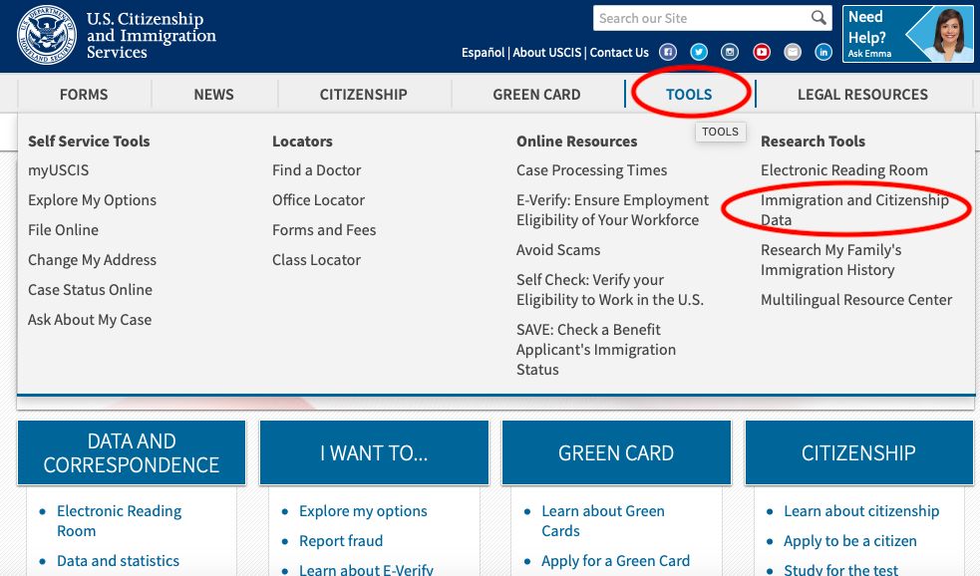
Task: Open the LEGAL RESOURCES menu
Action: pyautogui.click(x=862, y=95)
